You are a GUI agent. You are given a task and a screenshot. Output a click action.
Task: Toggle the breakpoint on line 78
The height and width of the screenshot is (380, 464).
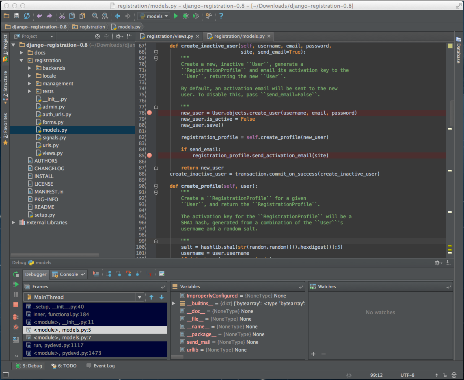click(149, 113)
